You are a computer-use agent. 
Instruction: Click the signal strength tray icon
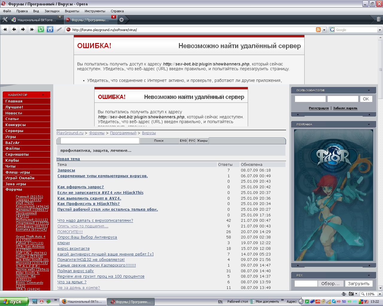[328, 302]
